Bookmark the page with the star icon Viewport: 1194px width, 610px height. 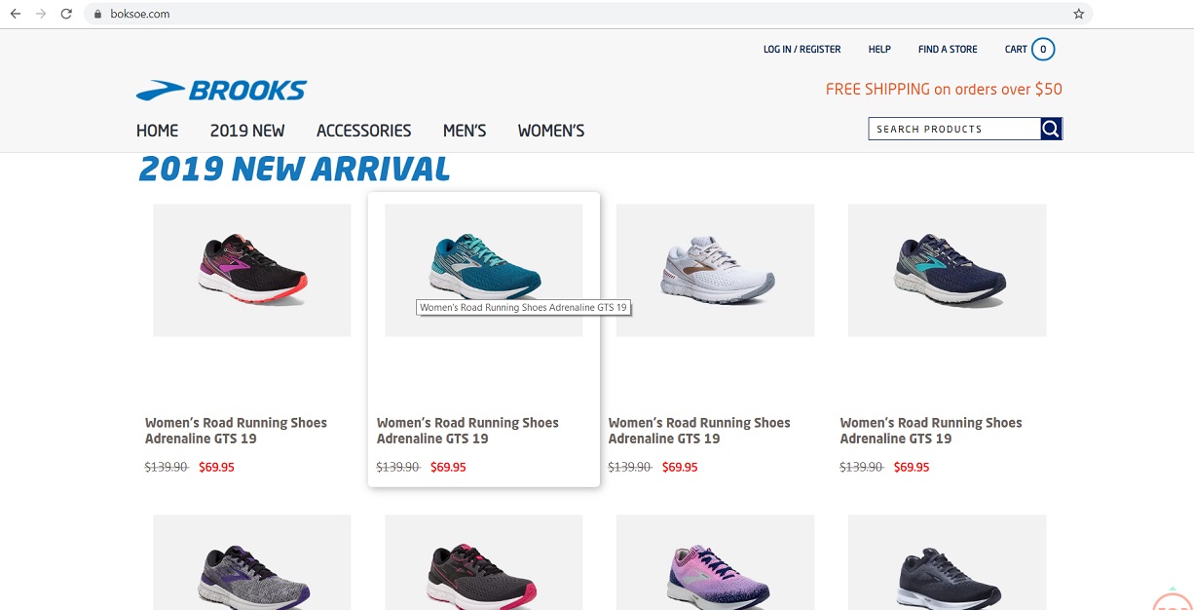[1078, 15]
